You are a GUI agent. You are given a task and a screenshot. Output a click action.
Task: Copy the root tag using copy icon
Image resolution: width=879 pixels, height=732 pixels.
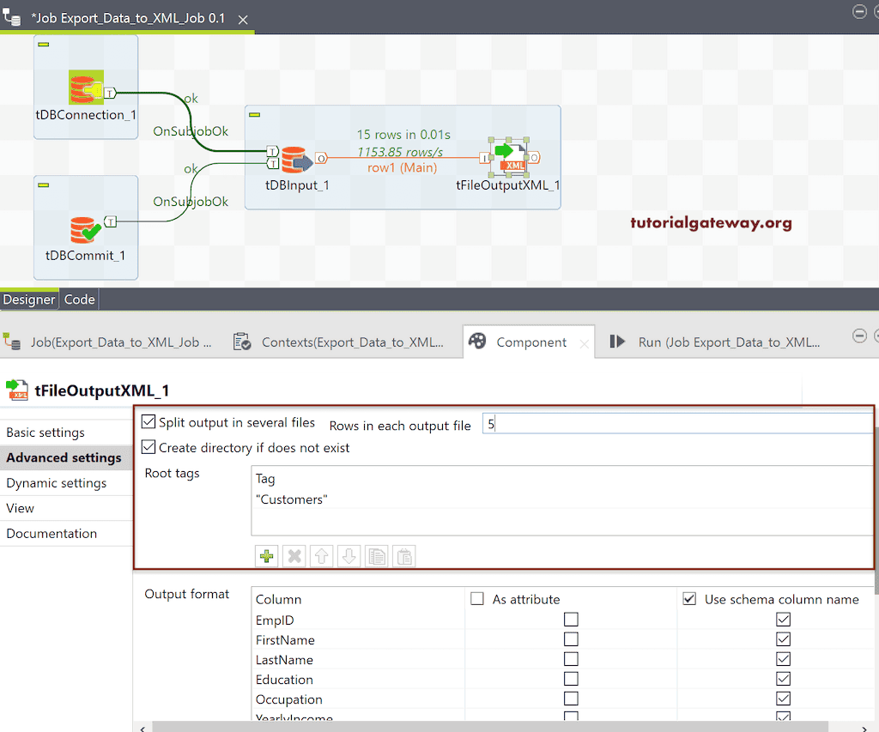coord(376,556)
